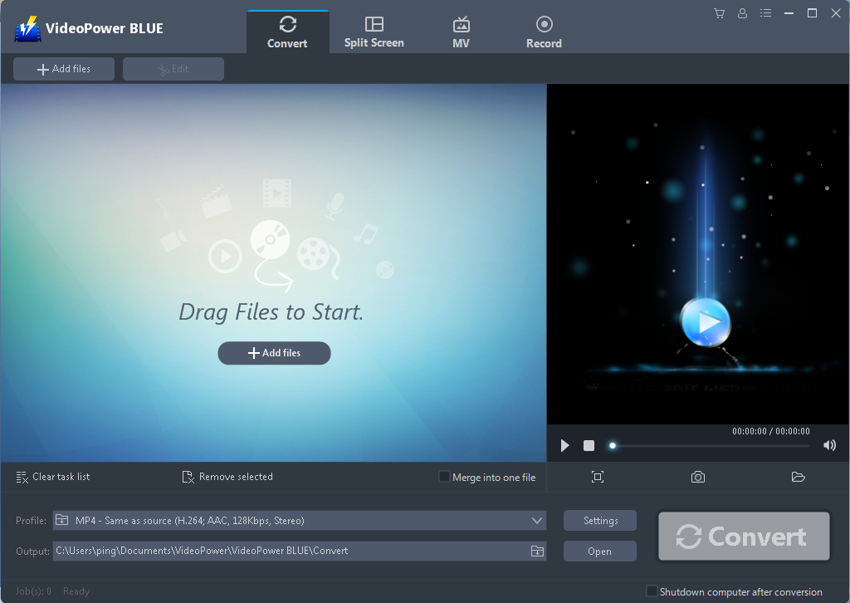
Task: Open the snapshot folder icon
Action: pyautogui.click(x=798, y=477)
